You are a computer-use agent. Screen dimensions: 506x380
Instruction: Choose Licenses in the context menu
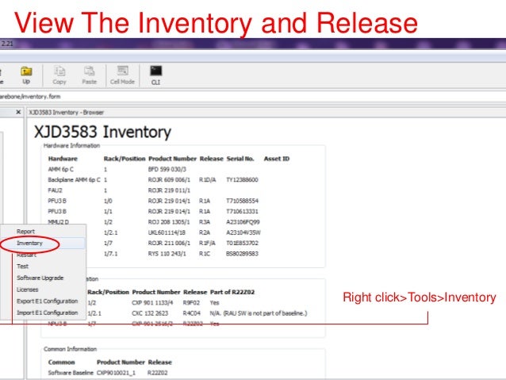(28, 290)
